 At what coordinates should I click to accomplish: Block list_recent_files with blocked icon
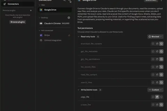click(x=161, y=67)
